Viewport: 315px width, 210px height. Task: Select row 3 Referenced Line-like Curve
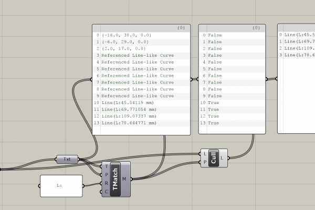coord(141,56)
